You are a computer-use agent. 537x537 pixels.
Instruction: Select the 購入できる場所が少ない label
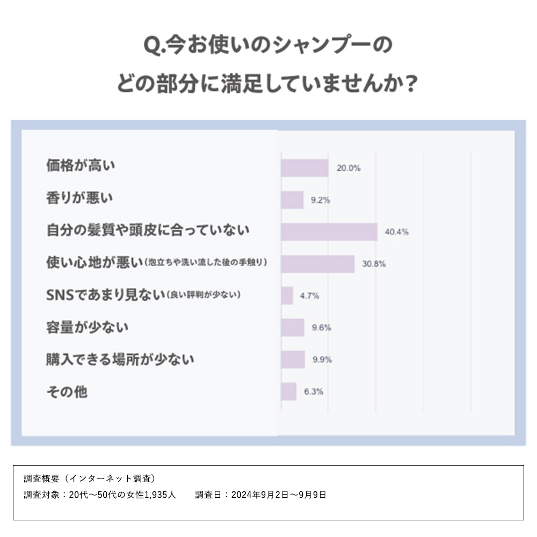click(120, 359)
